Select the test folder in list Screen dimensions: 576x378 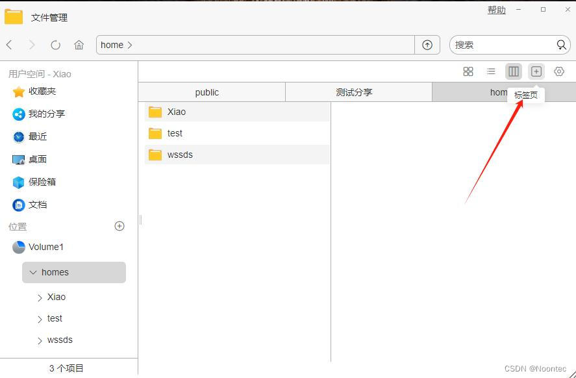point(237,133)
